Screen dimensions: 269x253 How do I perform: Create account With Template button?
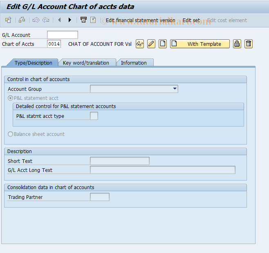200,44
